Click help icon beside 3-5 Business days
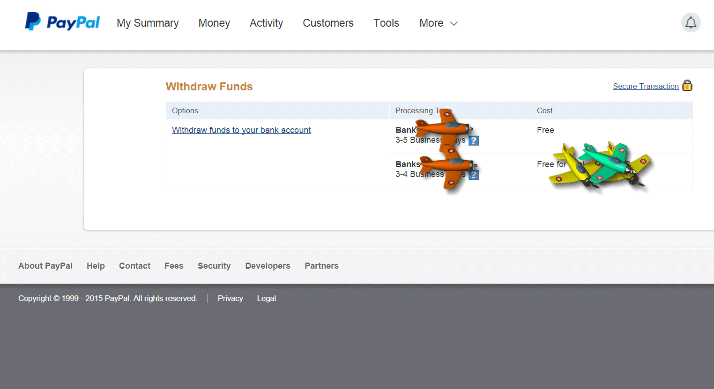The width and height of the screenshot is (714, 389). (x=474, y=140)
